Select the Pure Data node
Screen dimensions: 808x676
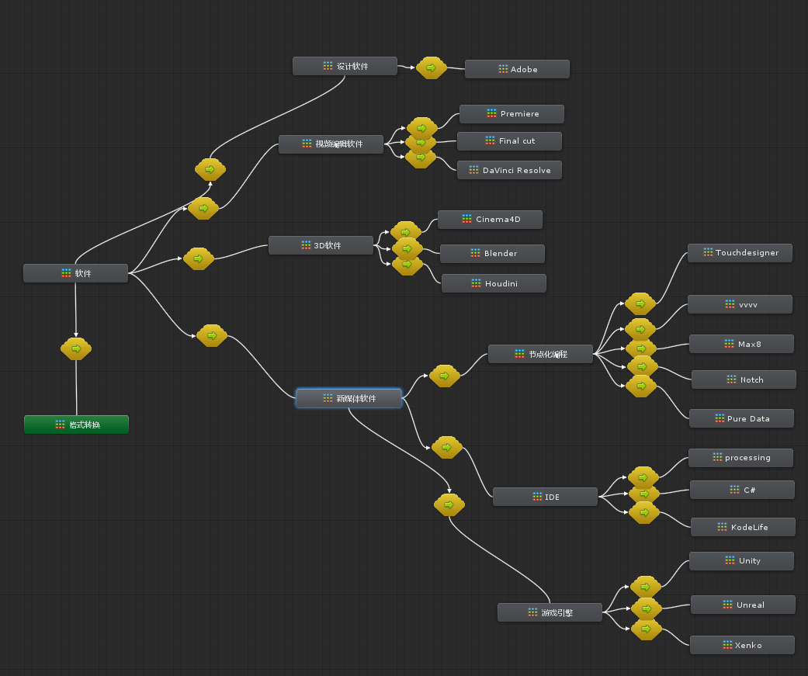[741, 418]
